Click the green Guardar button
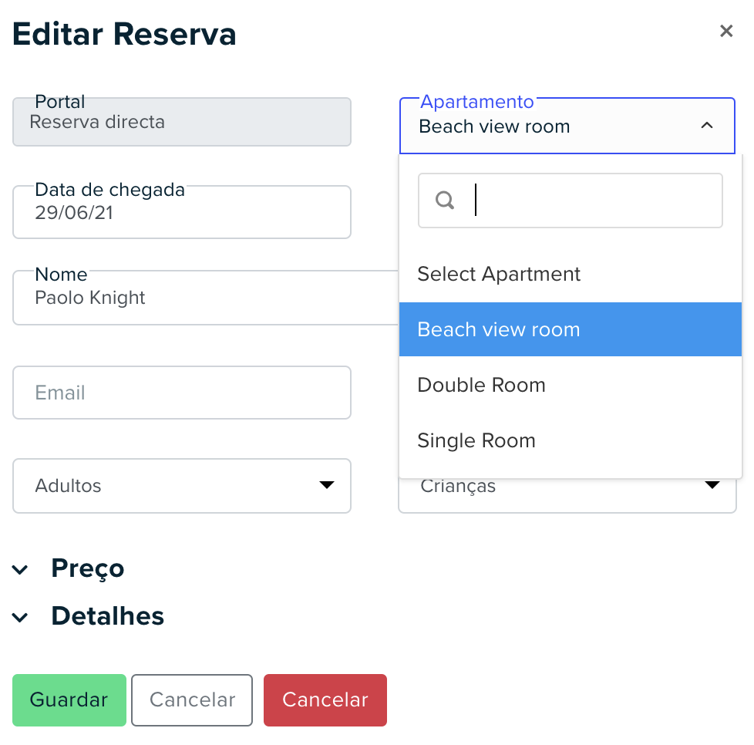754x745 pixels. tap(69, 699)
